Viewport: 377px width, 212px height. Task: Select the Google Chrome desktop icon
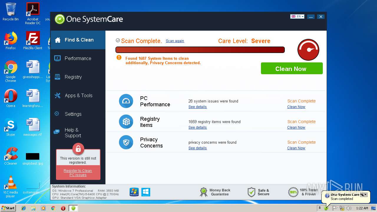coord(11,71)
